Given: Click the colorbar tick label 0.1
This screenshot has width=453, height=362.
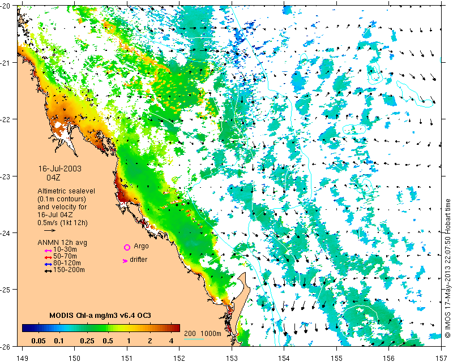Looking at the screenshot, I should click(x=59, y=341).
